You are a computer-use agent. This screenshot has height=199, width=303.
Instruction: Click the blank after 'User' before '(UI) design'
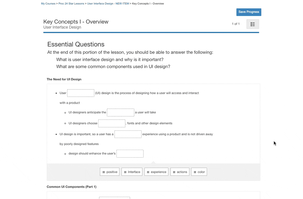click(x=81, y=93)
